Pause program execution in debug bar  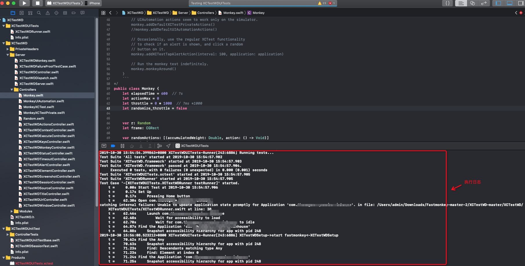click(122, 146)
